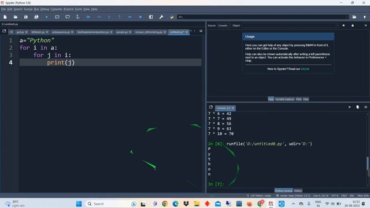This screenshot has width=370, height=208.
Task: Click the LSP Python ready status
Action: click(x=258, y=196)
